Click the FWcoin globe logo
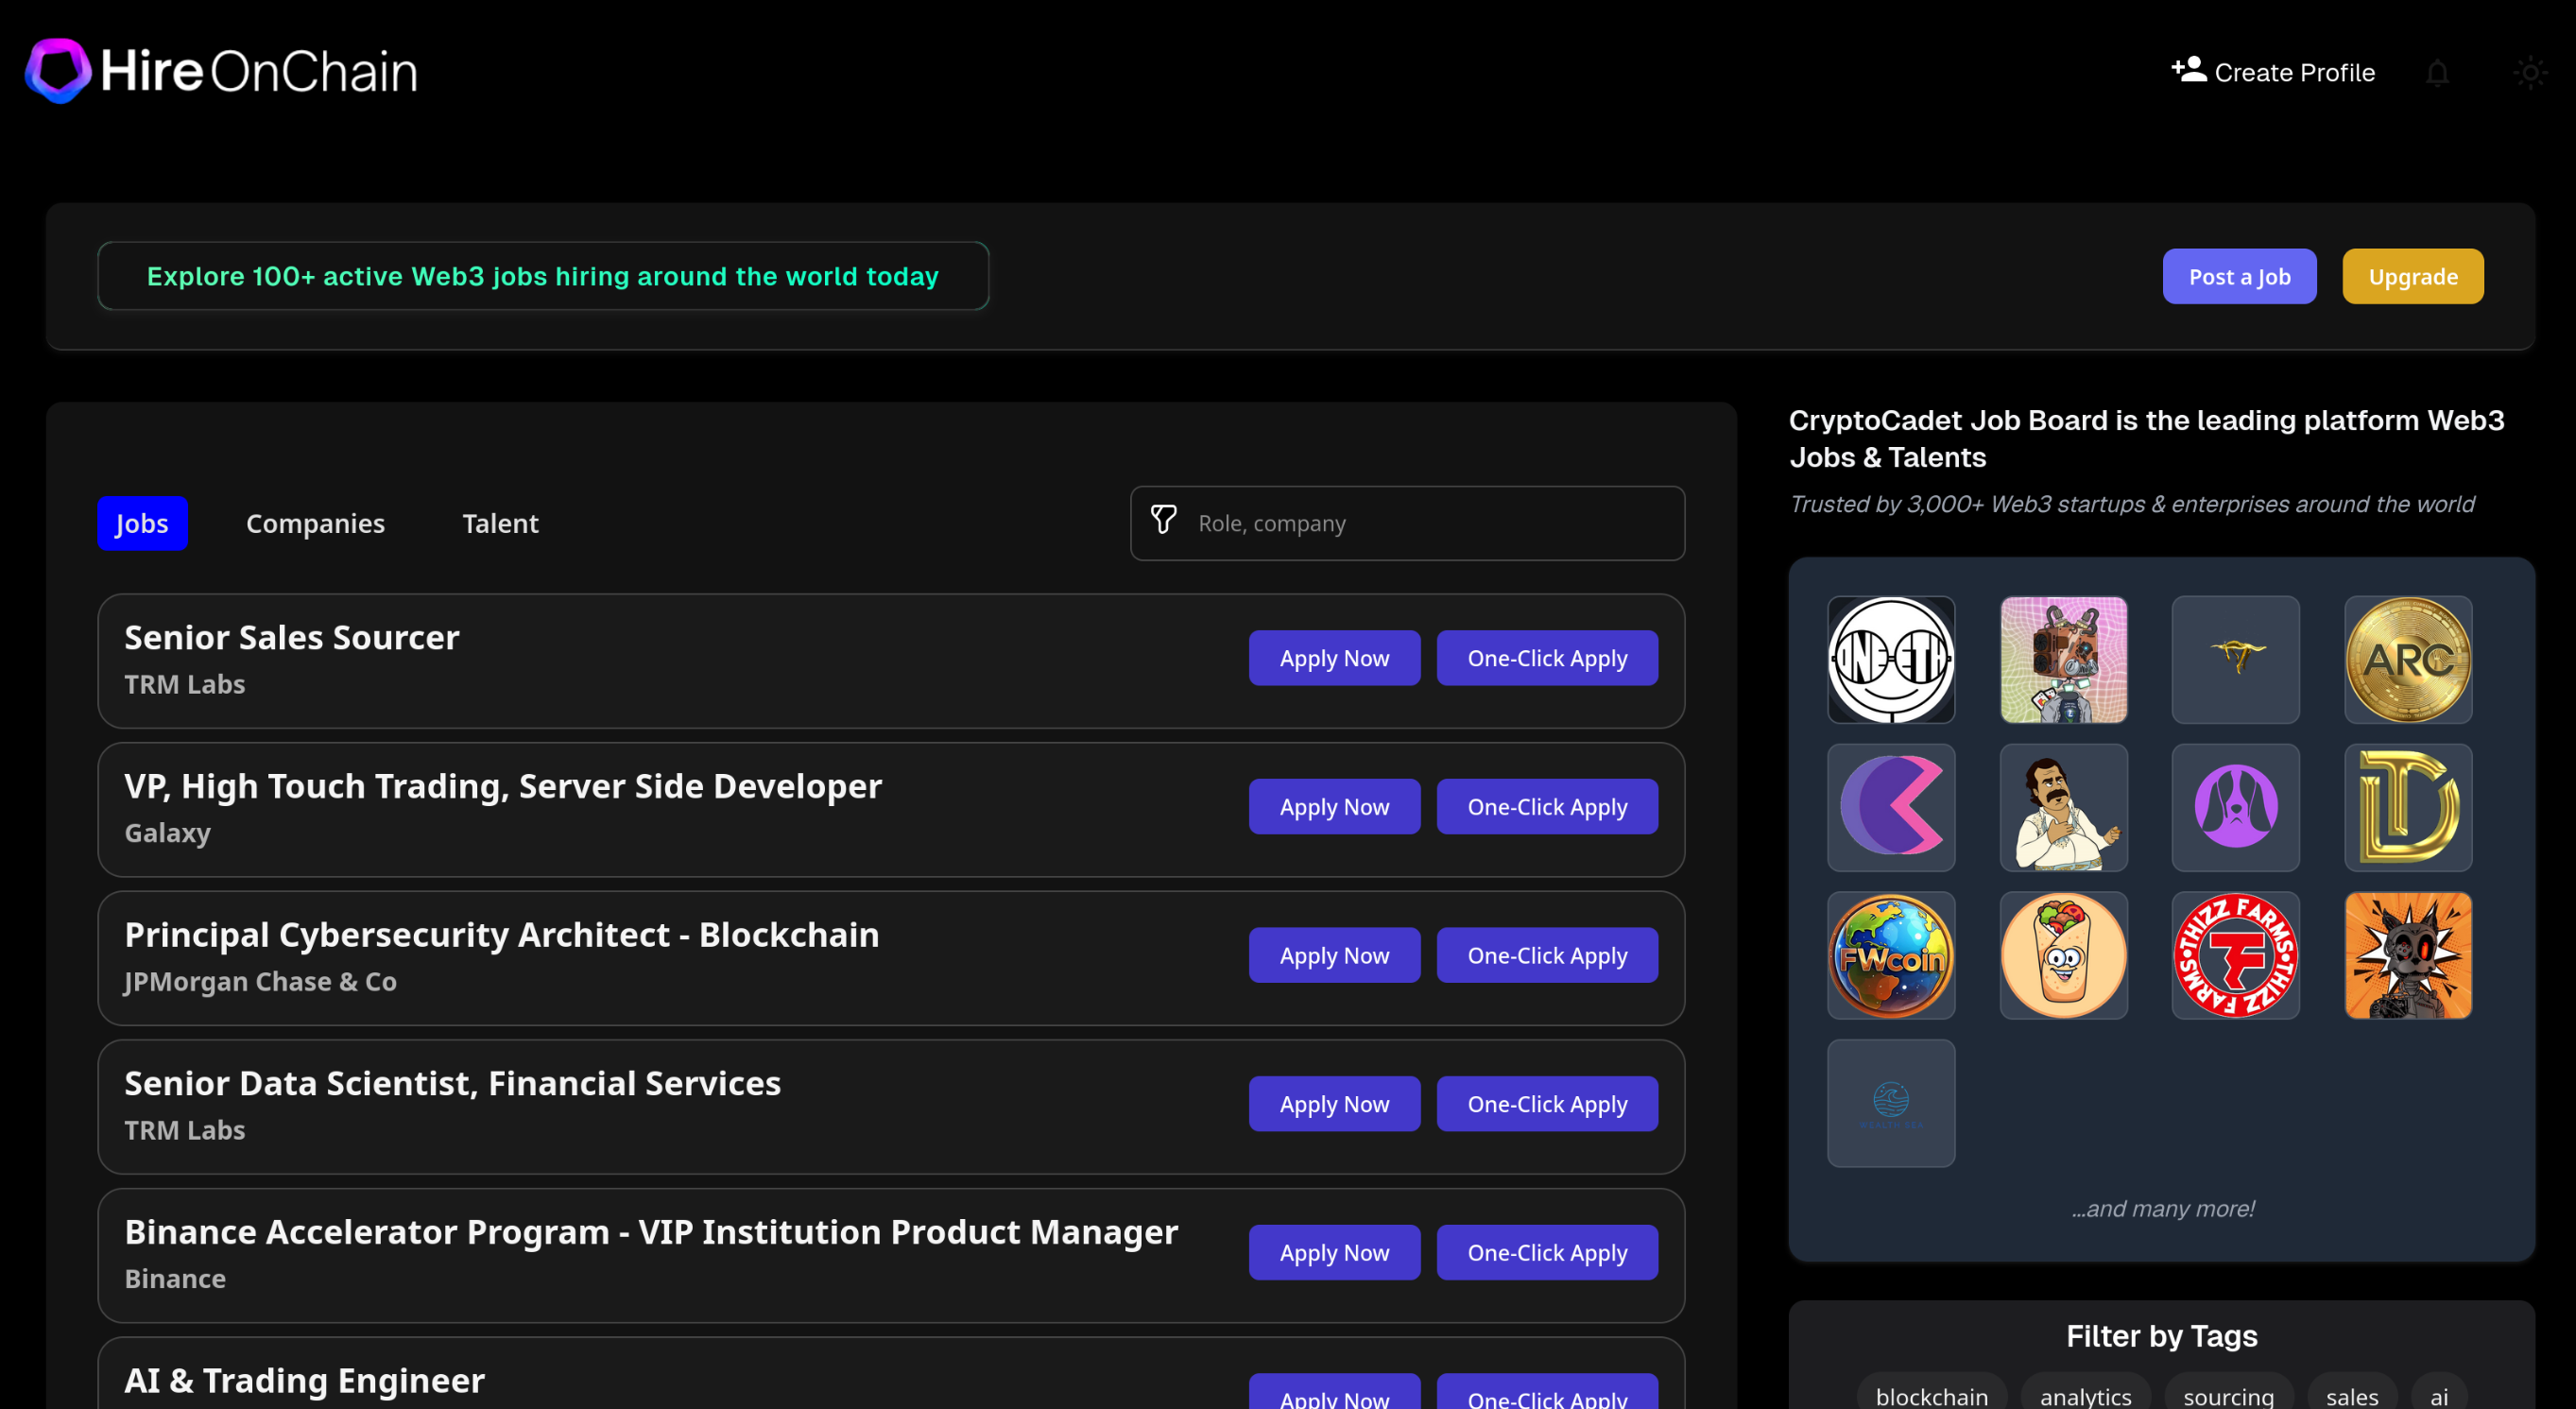The height and width of the screenshot is (1409, 2576). [1891, 955]
